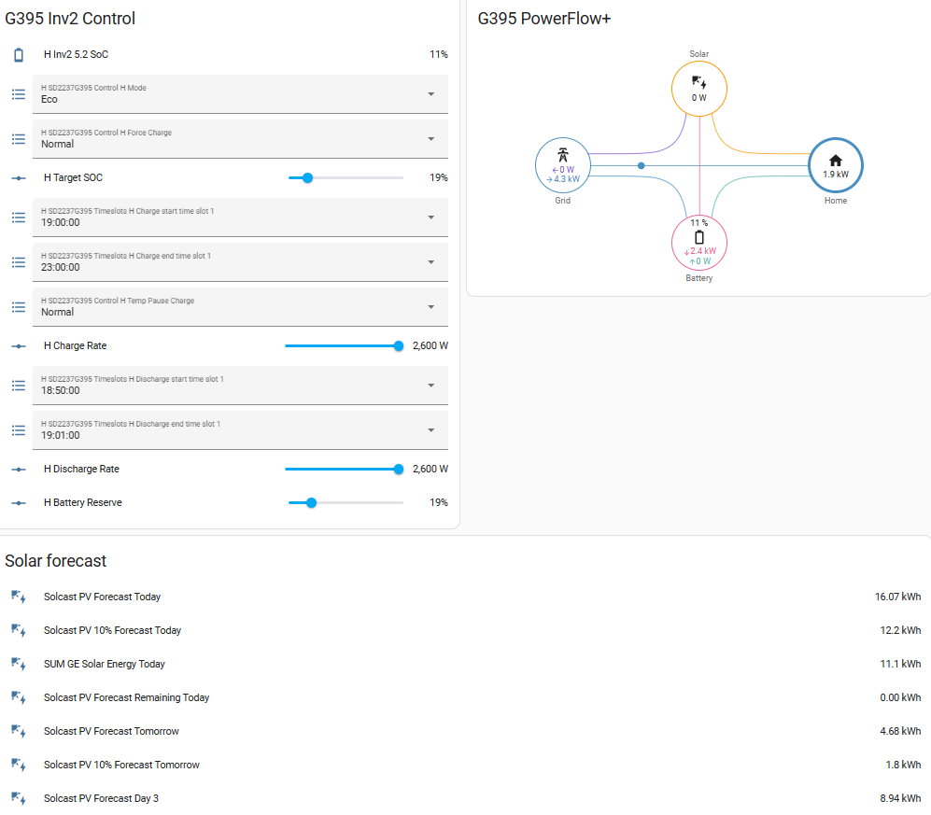Click the H Battery Reserve slider track
Viewport: 931px width, 815px height.
coord(346,503)
